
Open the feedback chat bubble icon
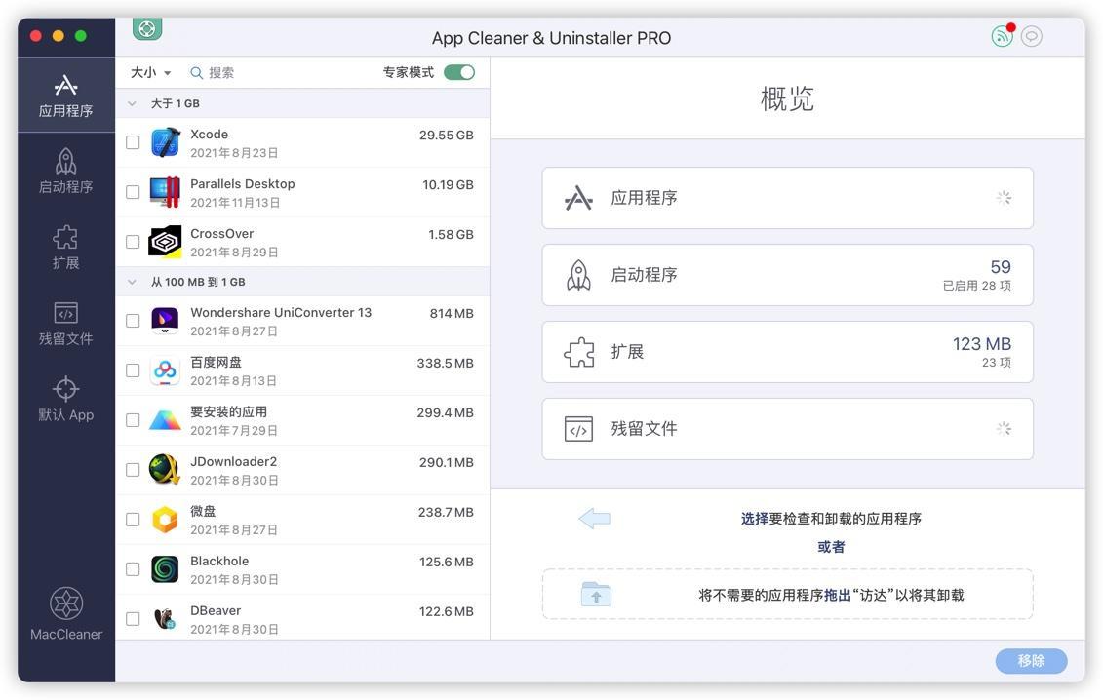pos(1030,37)
